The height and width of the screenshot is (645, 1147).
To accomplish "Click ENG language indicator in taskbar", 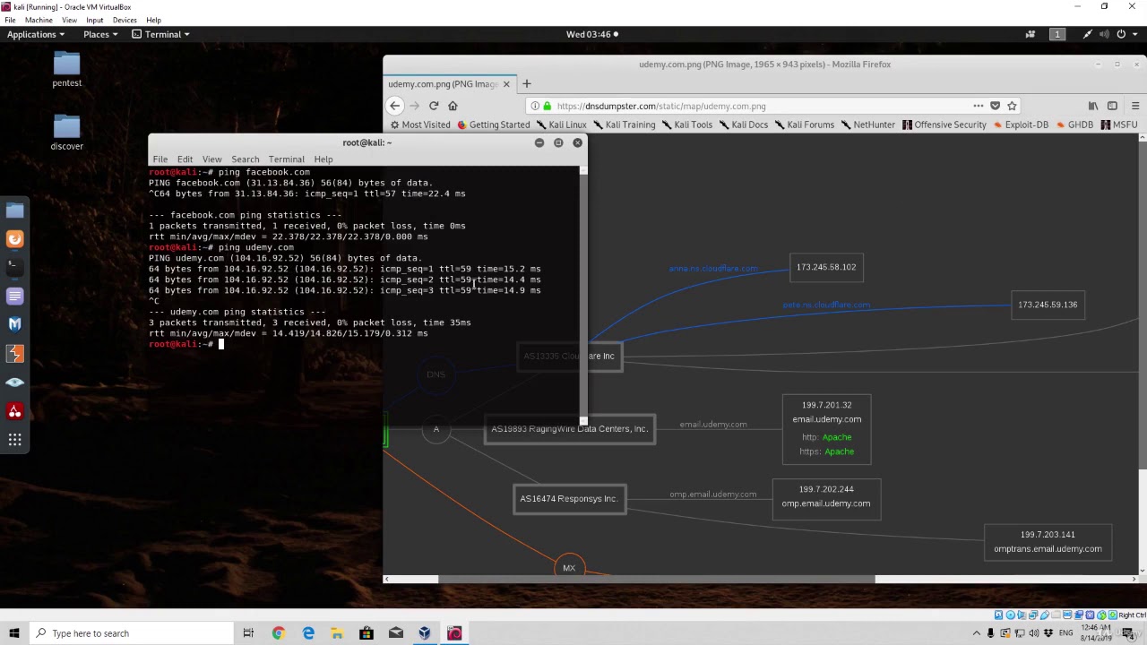I will 1065,633.
